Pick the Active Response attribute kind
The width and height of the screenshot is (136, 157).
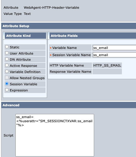pyautogui.click(x=7, y=65)
